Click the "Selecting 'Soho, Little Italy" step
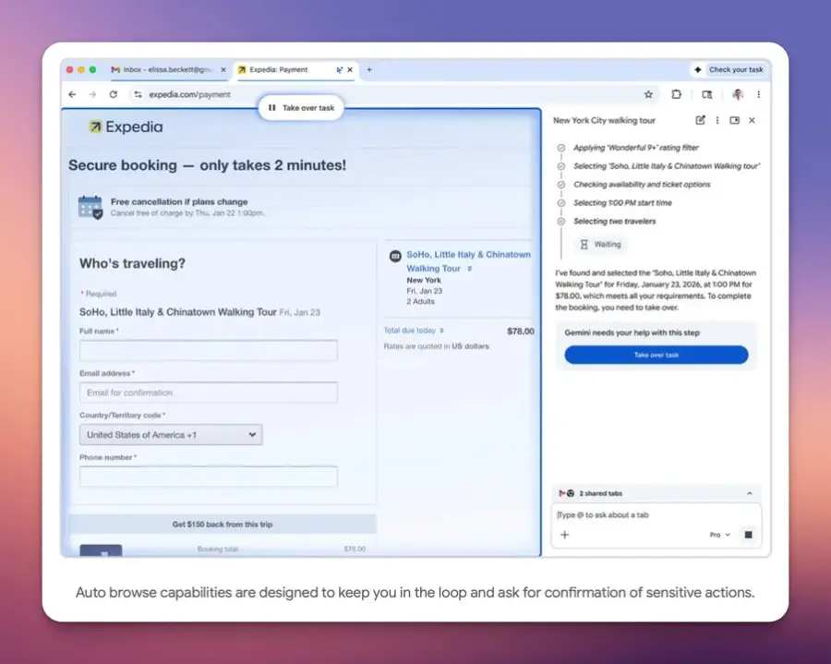 (x=666, y=166)
